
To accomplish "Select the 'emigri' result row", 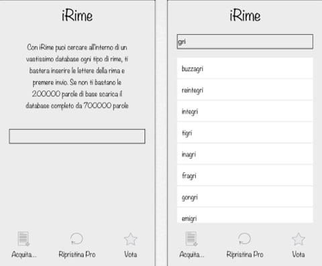I will point(245,216).
